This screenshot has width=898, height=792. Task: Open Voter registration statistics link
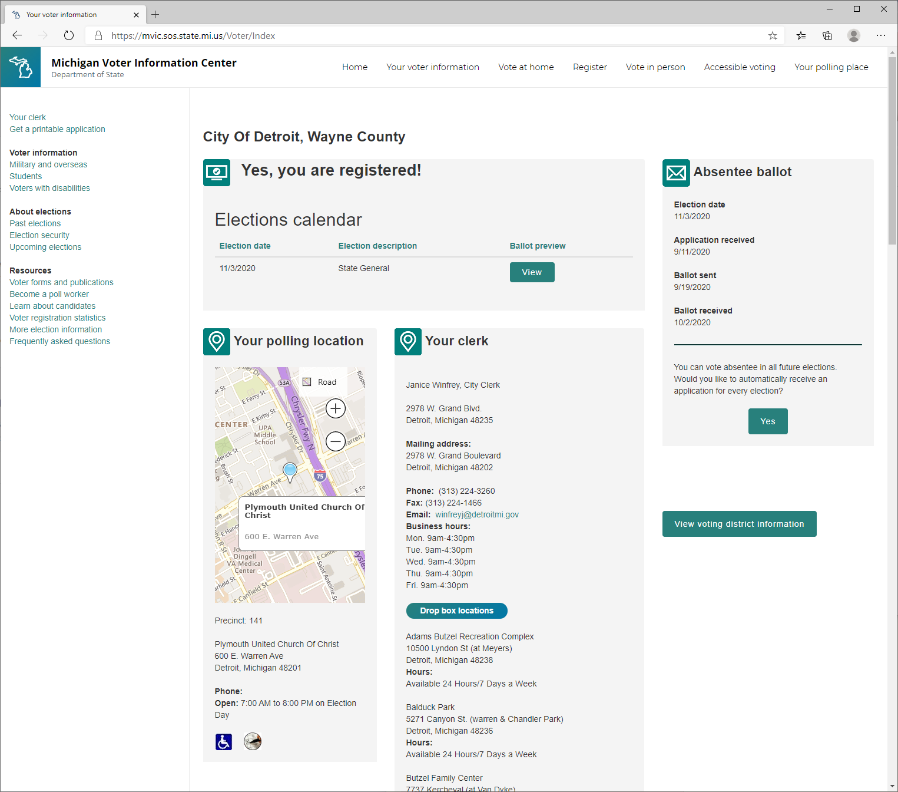pos(57,318)
